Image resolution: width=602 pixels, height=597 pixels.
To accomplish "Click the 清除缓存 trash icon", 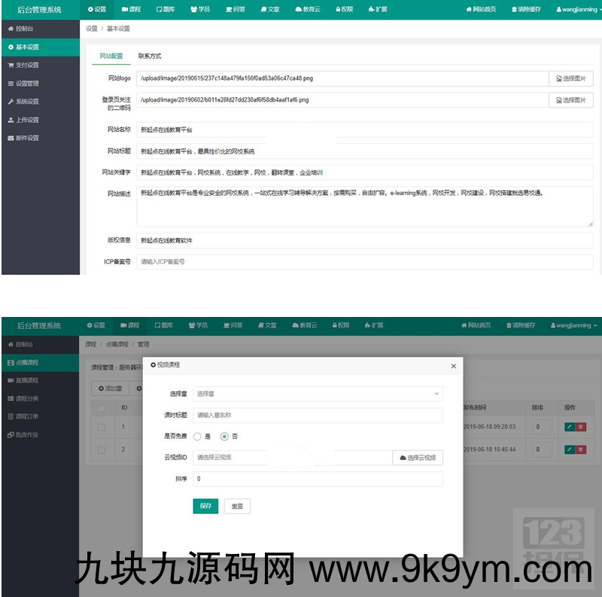I will click(515, 9).
